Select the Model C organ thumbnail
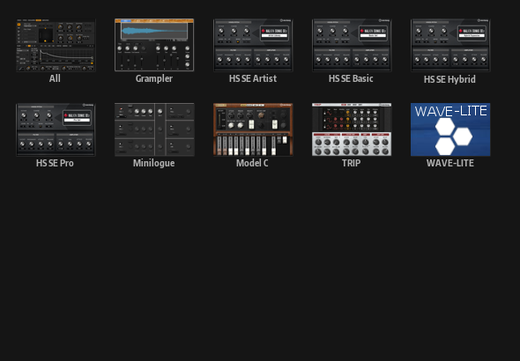This screenshot has width=520, height=361. click(253, 129)
